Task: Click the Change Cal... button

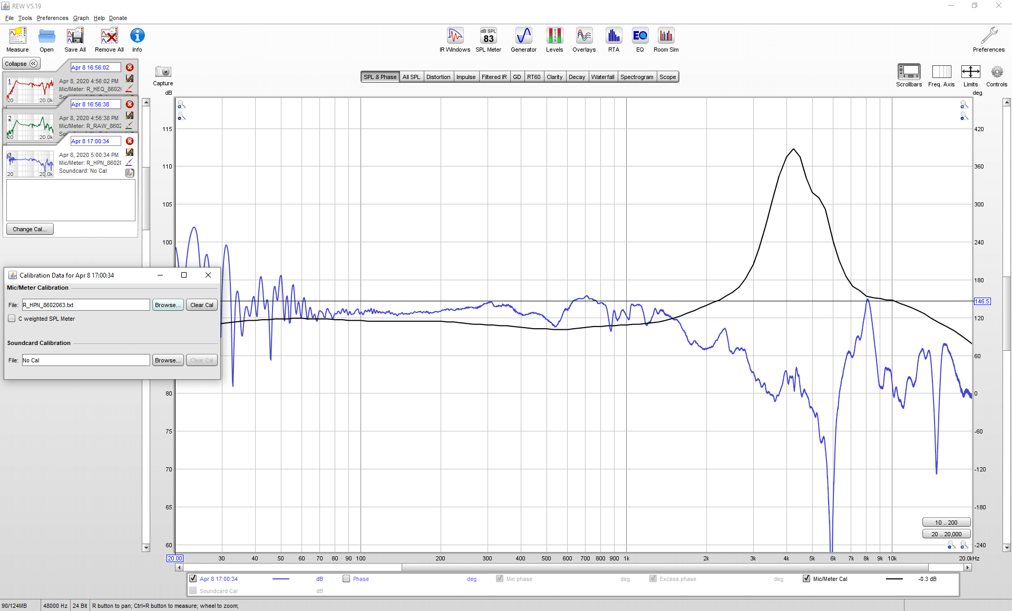Action: coord(30,229)
